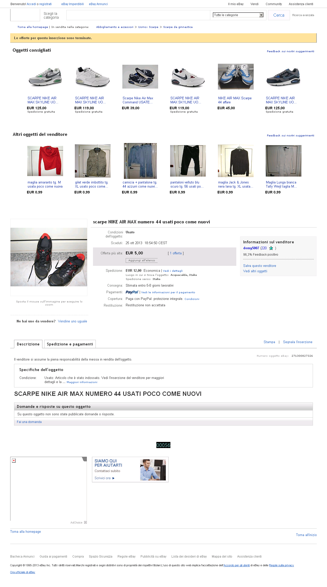Open the Il mio eBay menu

(236, 4)
